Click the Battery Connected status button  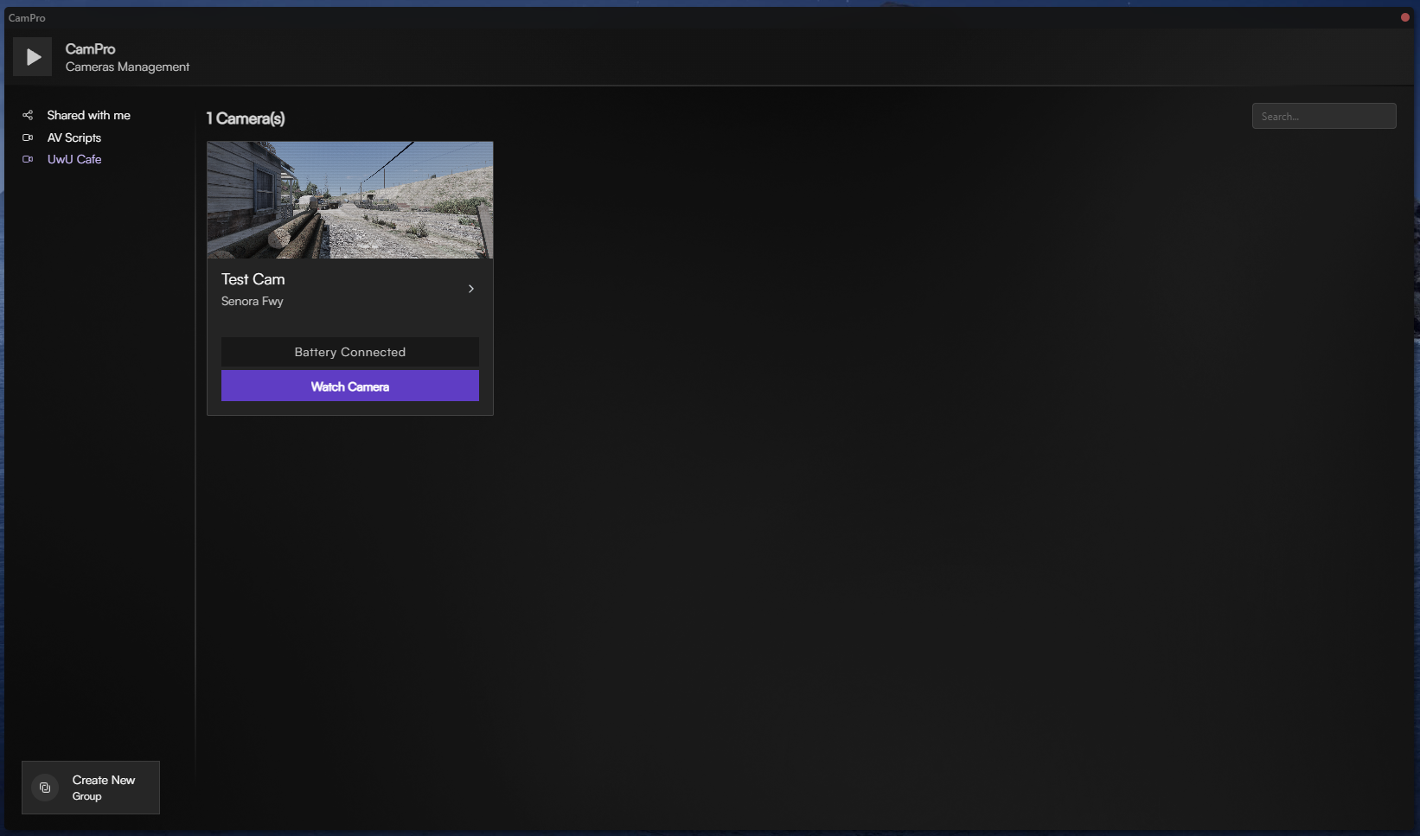(349, 352)
